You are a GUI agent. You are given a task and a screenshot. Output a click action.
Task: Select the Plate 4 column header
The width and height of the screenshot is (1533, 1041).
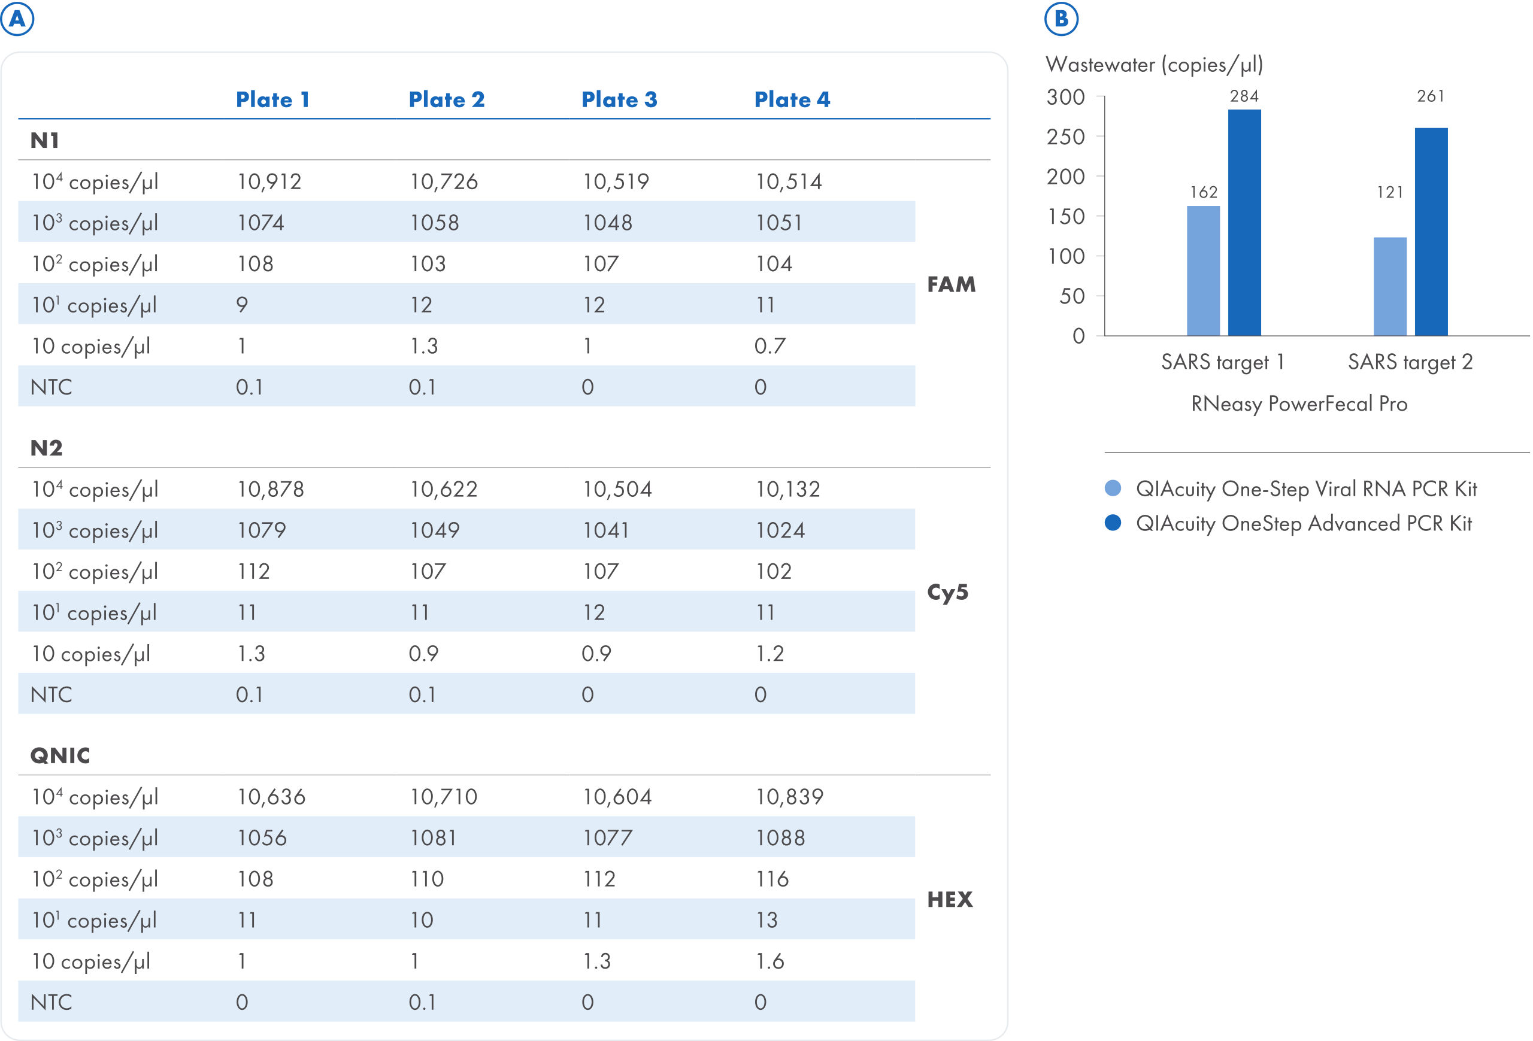click(x=792, y=99)
